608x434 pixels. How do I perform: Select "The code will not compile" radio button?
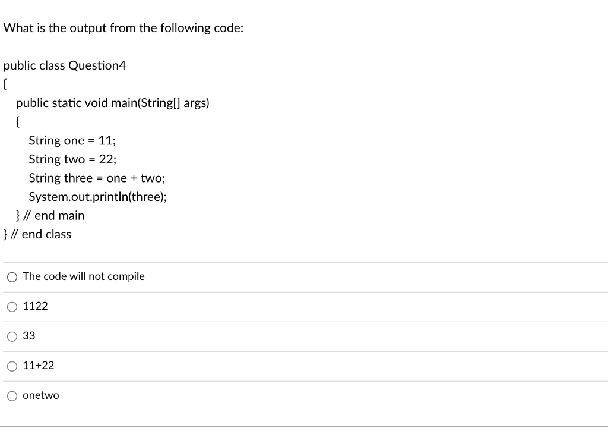[12, 276]
